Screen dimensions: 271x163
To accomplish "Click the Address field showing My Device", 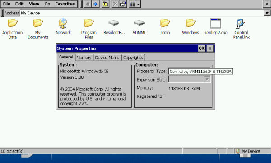I will (x=142, y=13).
